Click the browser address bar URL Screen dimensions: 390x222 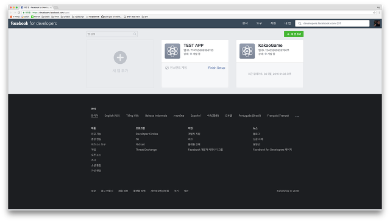pyautogui.click(x=51, y=12)
